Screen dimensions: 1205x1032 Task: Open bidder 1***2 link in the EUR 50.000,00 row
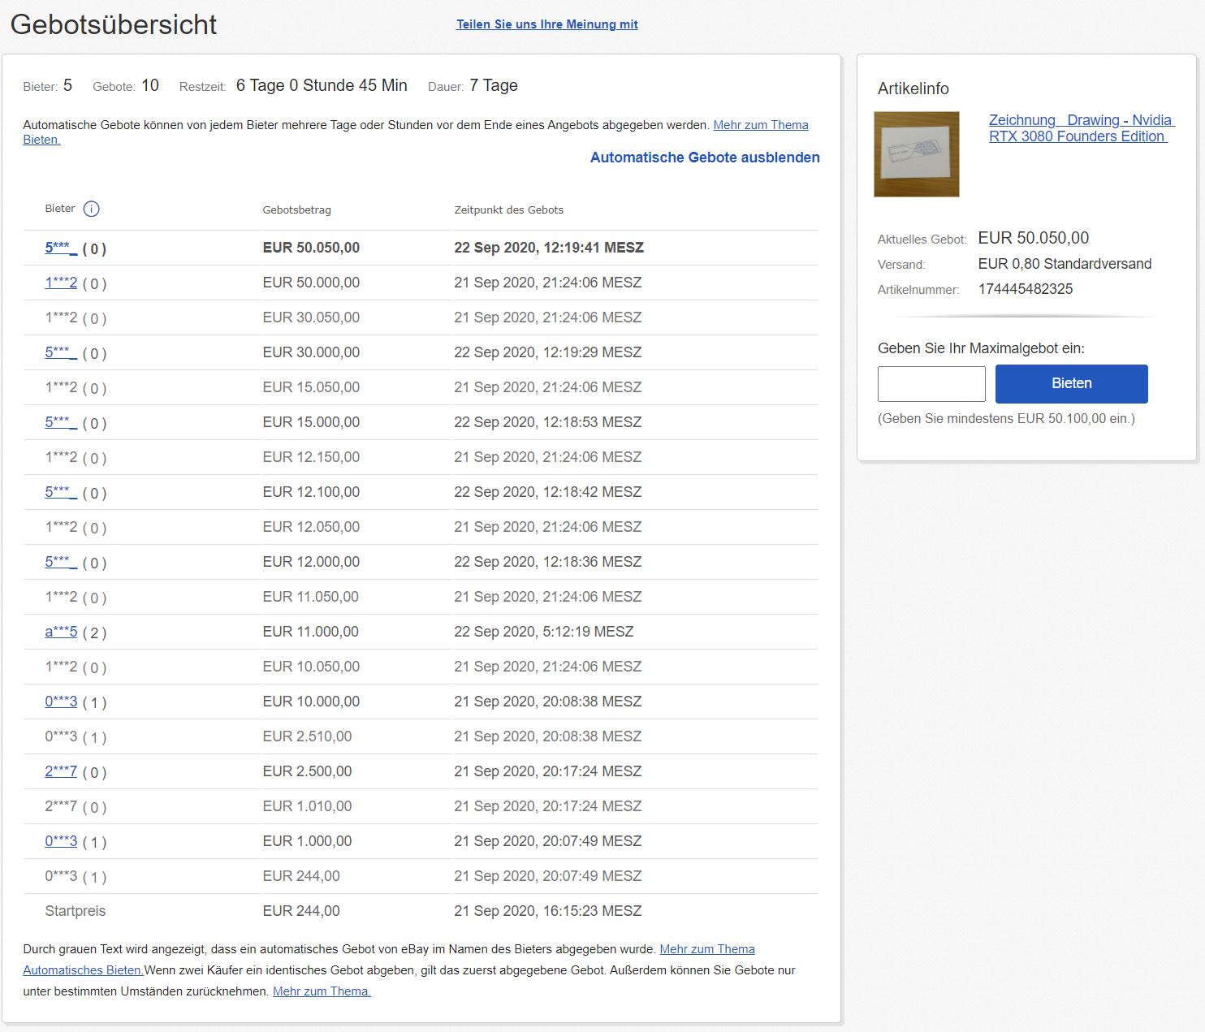pyautogui.click(x=61, y=283)
